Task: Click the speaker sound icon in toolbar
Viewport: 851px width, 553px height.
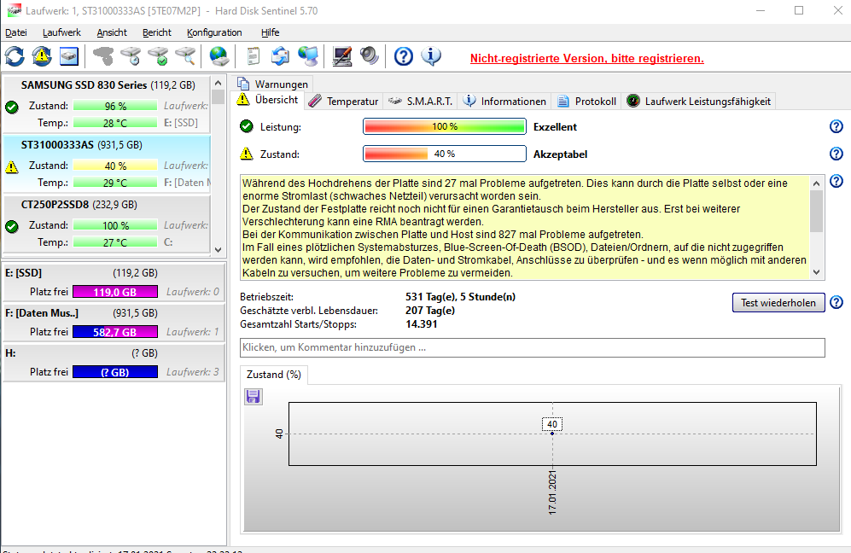Action: point(370,55)
